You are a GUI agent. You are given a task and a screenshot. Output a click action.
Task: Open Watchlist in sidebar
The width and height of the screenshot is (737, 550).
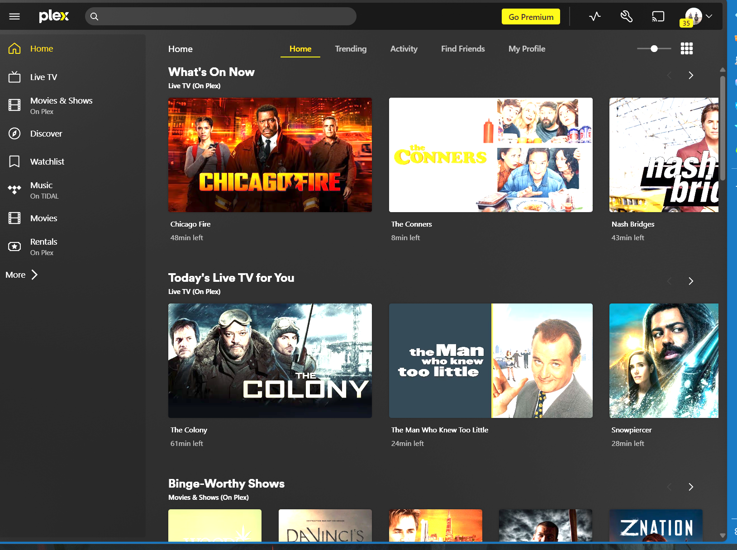47,161
